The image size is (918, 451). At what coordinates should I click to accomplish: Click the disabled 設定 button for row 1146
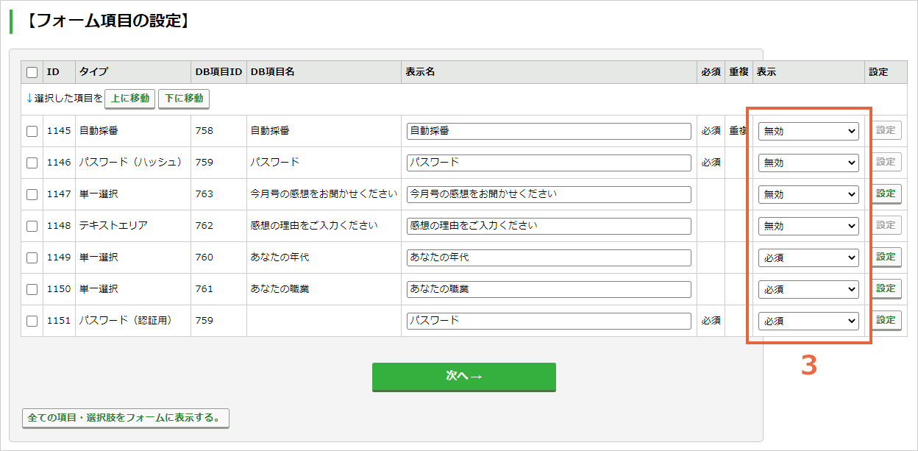pyautogui.click(x=886, y=163)
